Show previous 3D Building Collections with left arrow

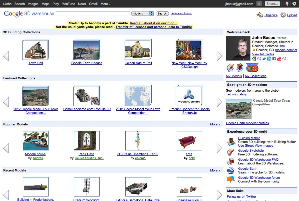tap(6, 56)
